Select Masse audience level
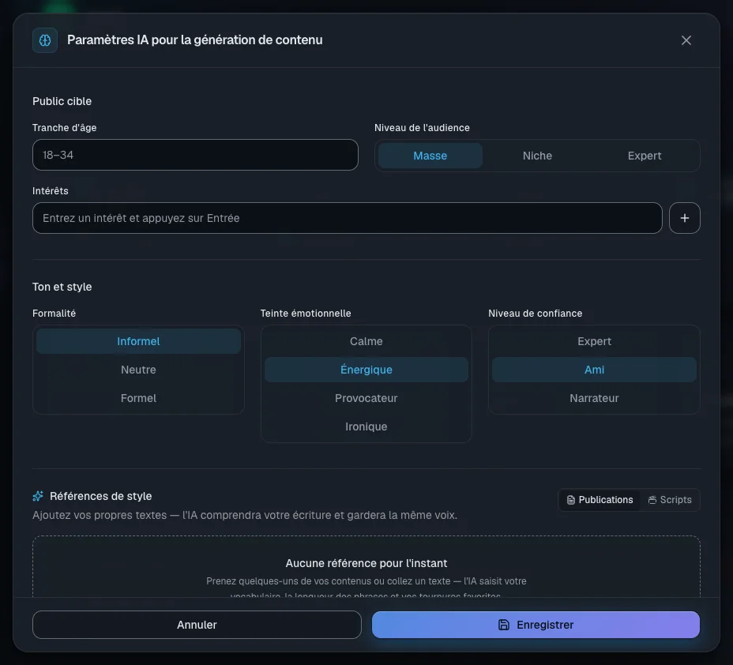The width and height of the screenshot is (733, 665). [x=430, y=156]
